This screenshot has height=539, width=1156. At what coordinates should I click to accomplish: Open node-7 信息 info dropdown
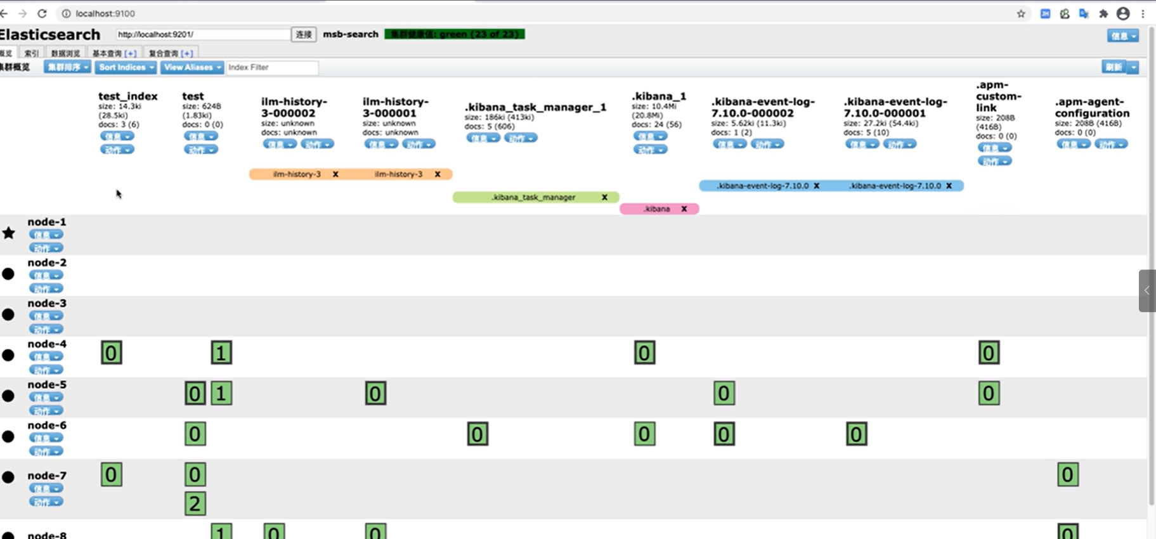[46, 488]
